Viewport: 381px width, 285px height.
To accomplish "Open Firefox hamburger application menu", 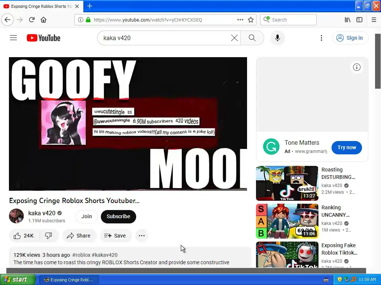I will (374, 20).
